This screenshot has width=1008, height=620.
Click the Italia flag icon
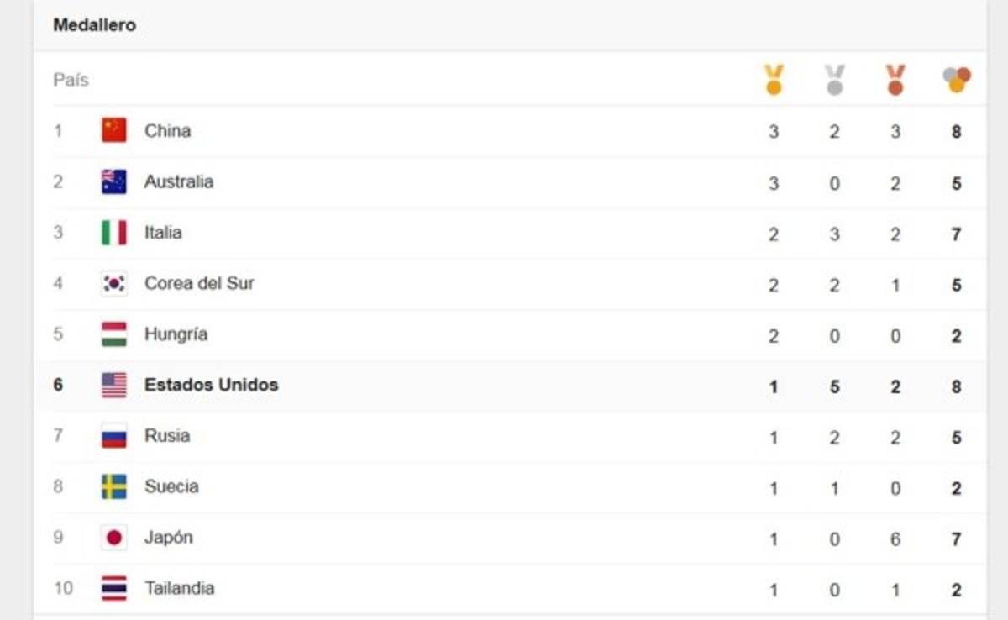click(114, 233)
